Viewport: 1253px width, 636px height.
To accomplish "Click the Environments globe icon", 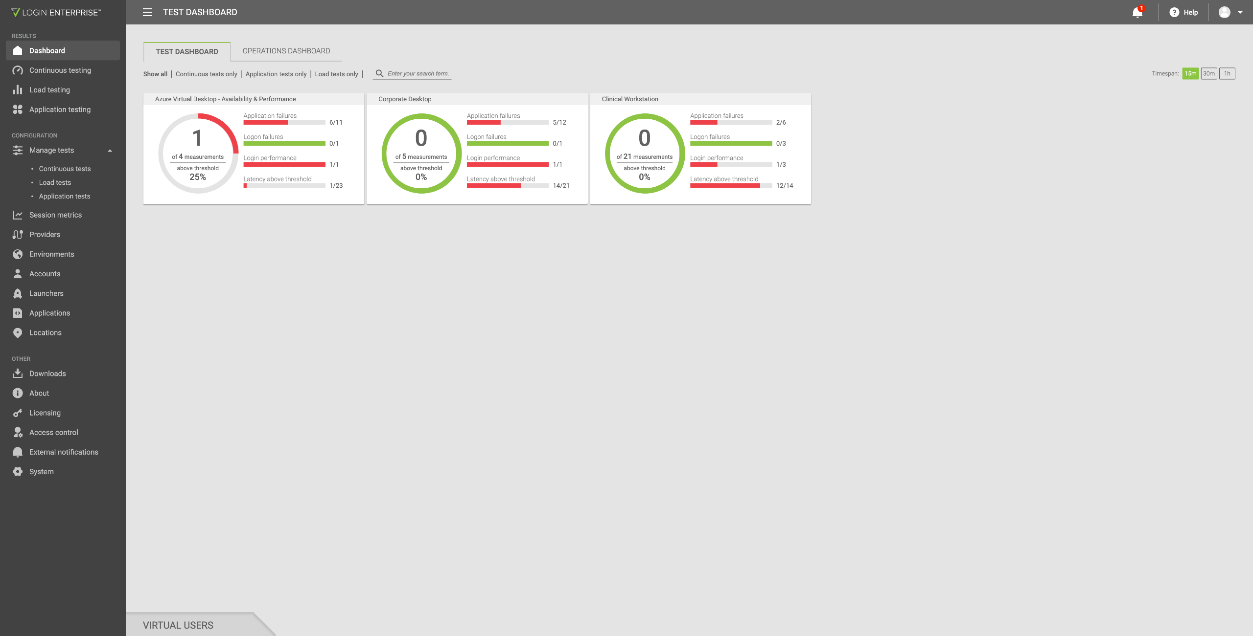I will point(18,254).
